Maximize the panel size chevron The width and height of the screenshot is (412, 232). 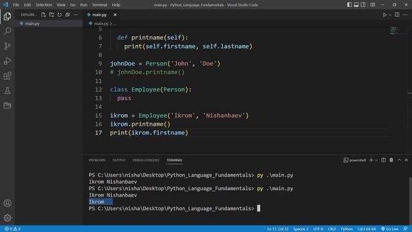click(399, 160)
